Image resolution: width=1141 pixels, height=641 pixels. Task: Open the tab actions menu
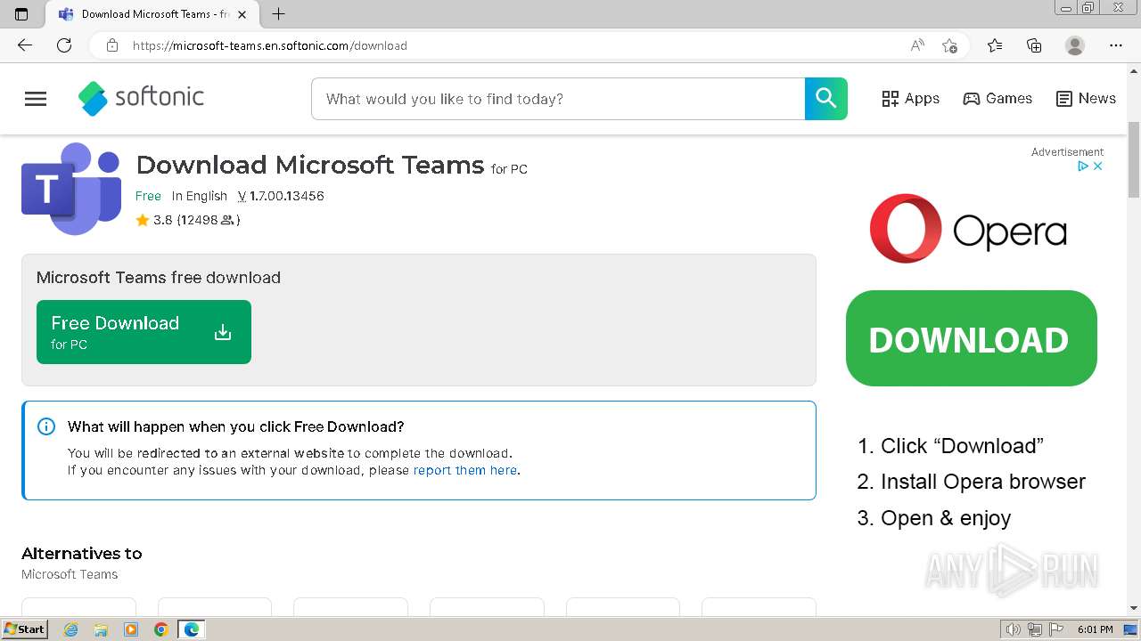[x=21, y=14]
